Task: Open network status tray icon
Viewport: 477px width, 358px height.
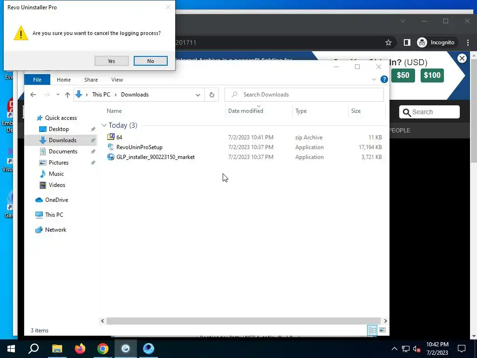Action: tap(406, 349)
